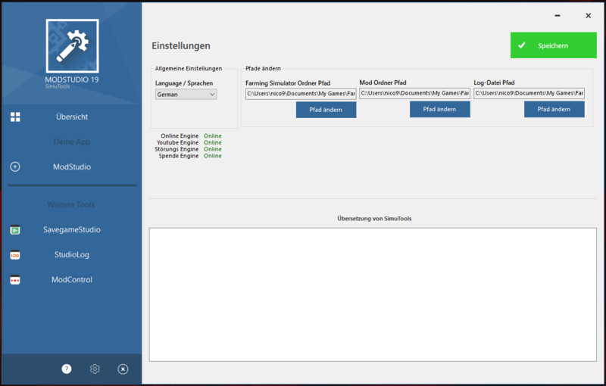This screenshot has height=386, width=606.
Task: Click inside the Übersetzung von SimuTools box
Action: 372,294
